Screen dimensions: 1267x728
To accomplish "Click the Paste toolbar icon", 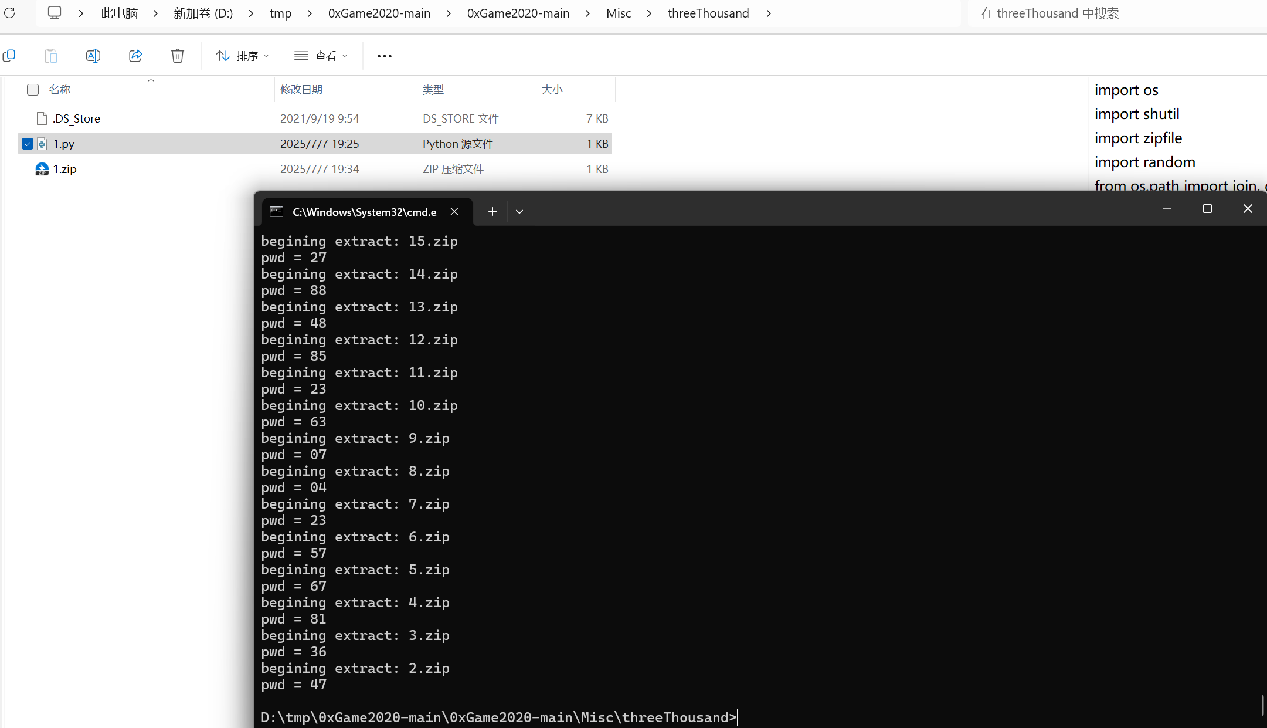I will click(51, 56).
